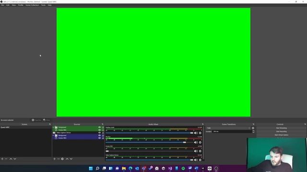Open the Filters button above Scenes
The image size is (307, 172).
(47, 120)
